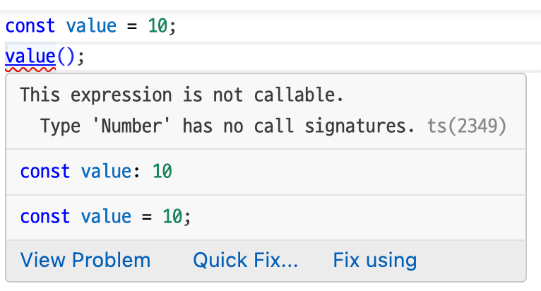The width and height of the screenshot is (541, 291).
Task: Click const keyword in hover type signature
Action: [45, 172]
